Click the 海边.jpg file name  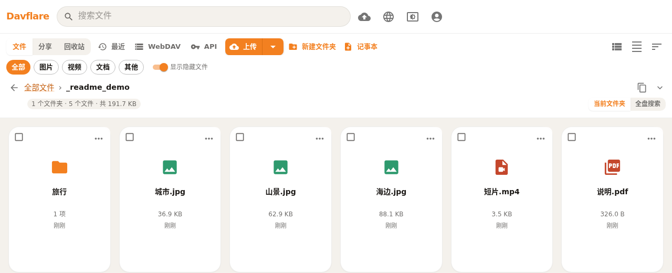(391, 192)
